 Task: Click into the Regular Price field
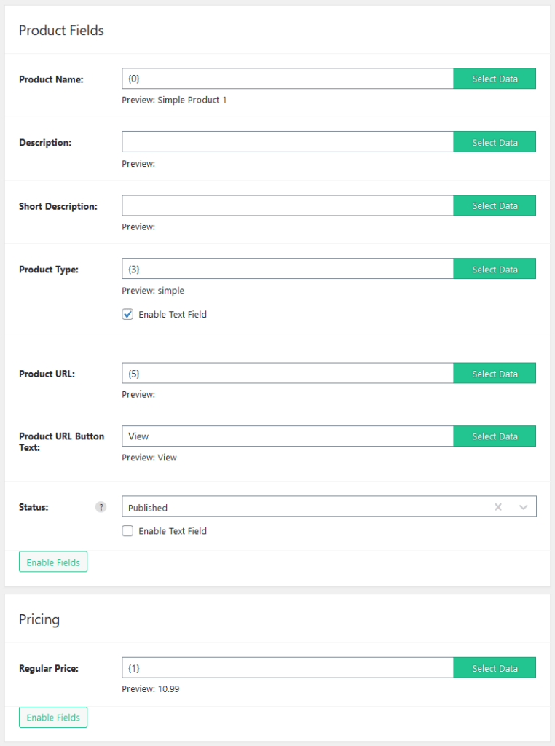(x=288, y=668)
